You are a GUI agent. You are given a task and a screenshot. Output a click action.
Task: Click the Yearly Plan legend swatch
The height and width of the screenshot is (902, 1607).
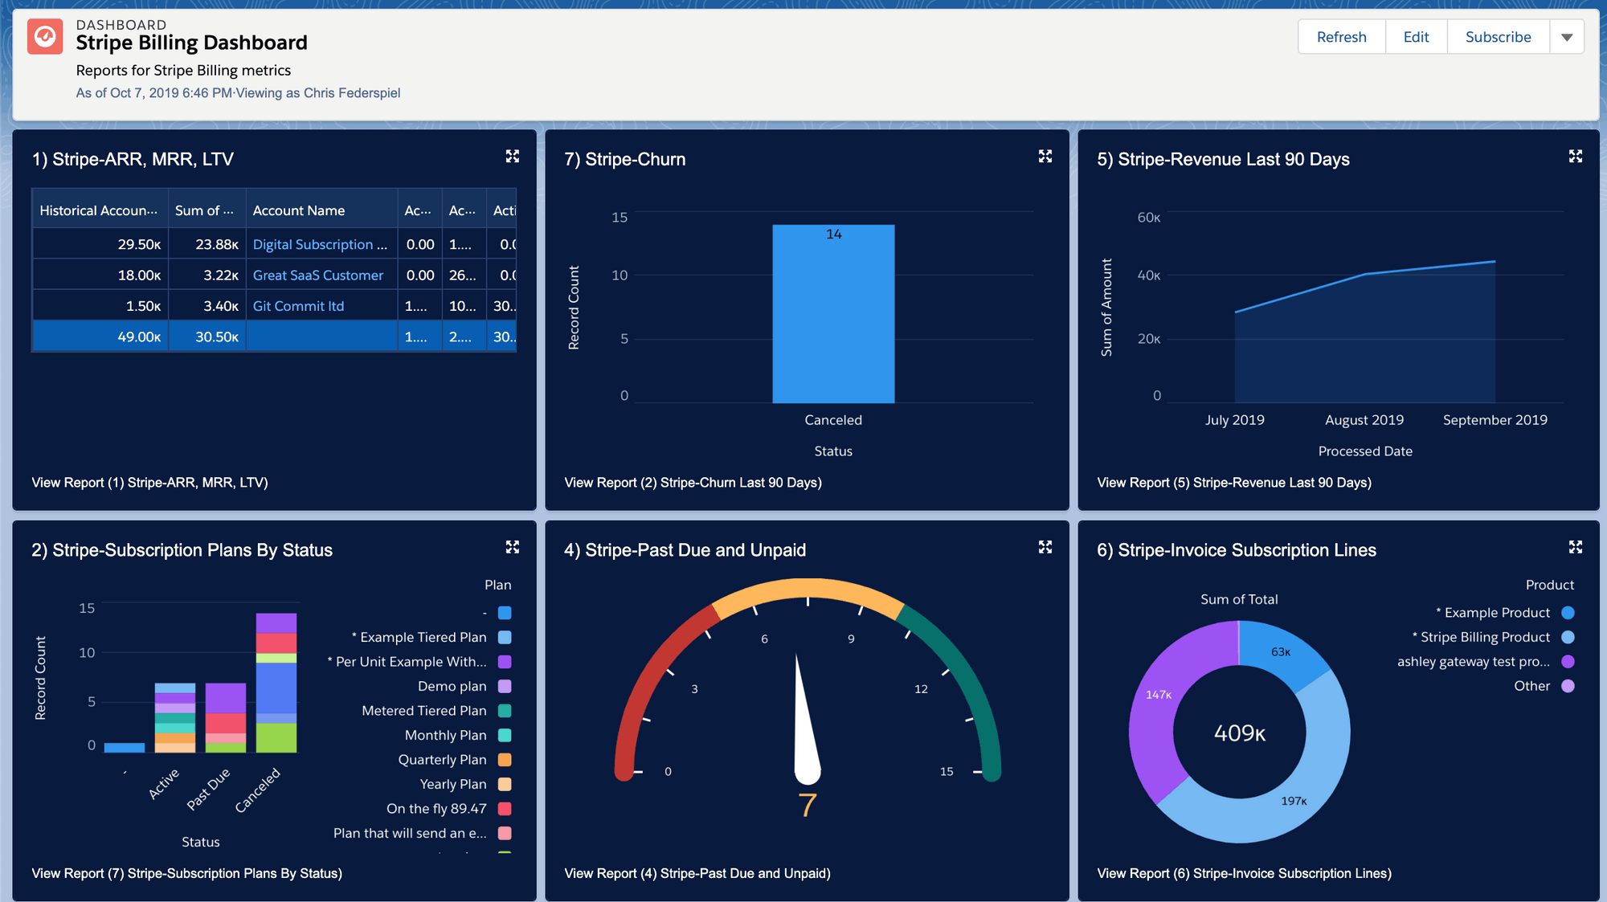pyautogui.click(x=505, y=784)
